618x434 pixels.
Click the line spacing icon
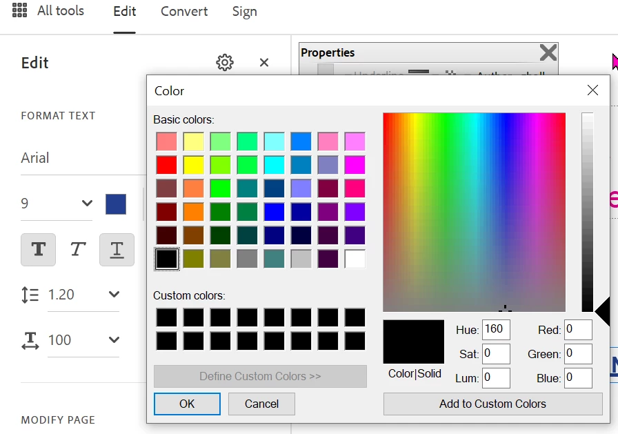click(x=30, y=295)
